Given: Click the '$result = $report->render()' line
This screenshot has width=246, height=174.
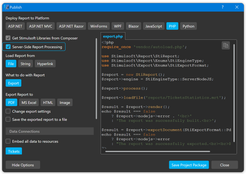Looking at the screenshot, I should [136, 107].
